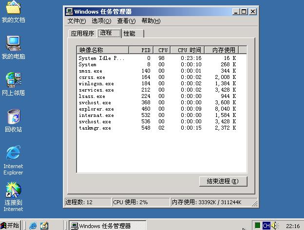Switch to the 性能 tab
Image resolution: width=304 pixels, height=230 pixels.
(x=133, y=33)
